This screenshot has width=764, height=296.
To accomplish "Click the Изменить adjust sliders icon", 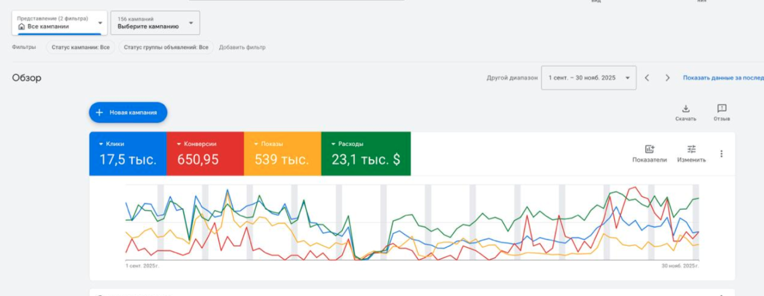I will (x=692, y=149).
